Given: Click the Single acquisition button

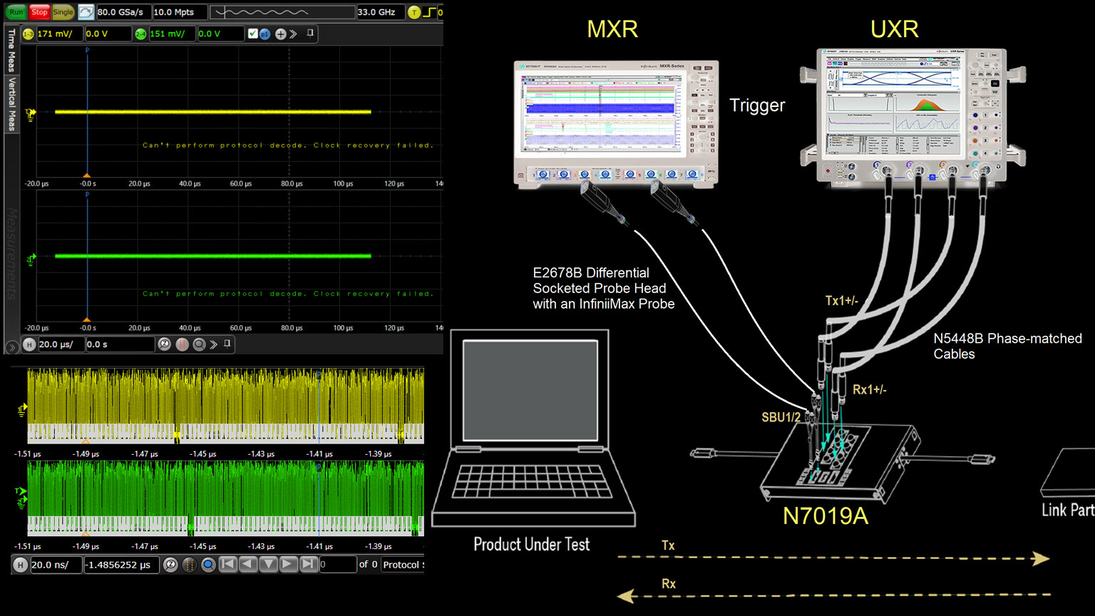Looking at the screenshot, I should coord(63,12).
